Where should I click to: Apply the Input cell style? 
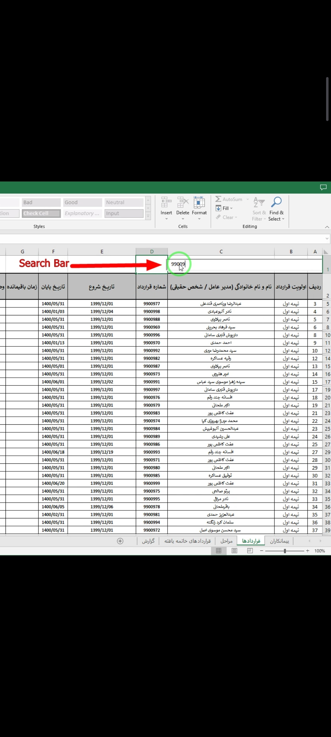124,213
